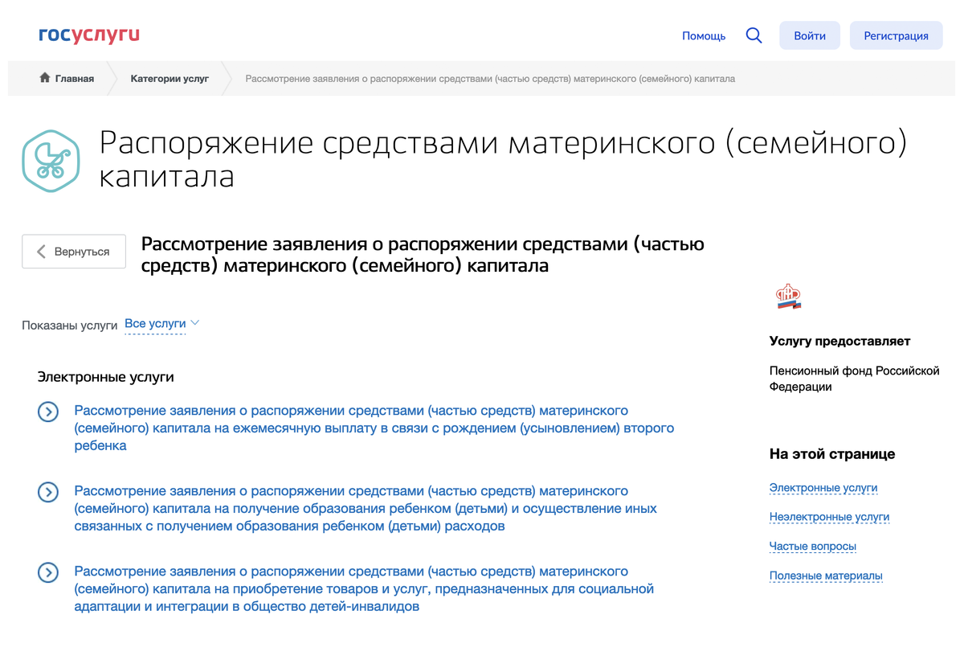964x668 pixels.
Task: Click the На этой странице heading
Action: point(832,454)
